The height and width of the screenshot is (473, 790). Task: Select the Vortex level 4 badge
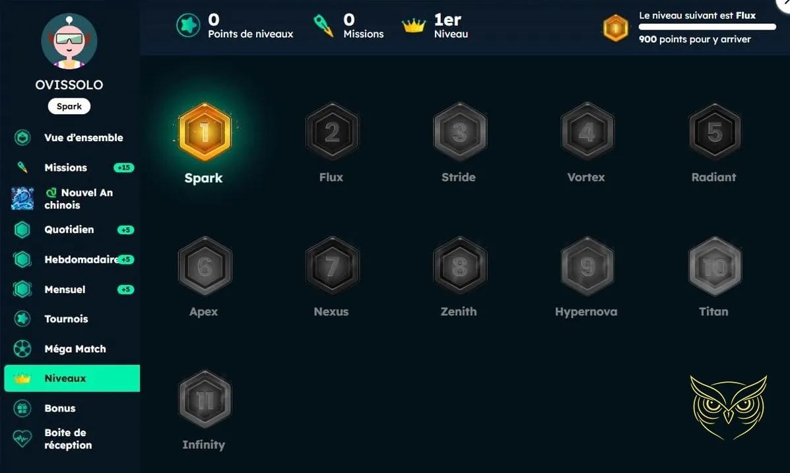(x=587, y=132)
